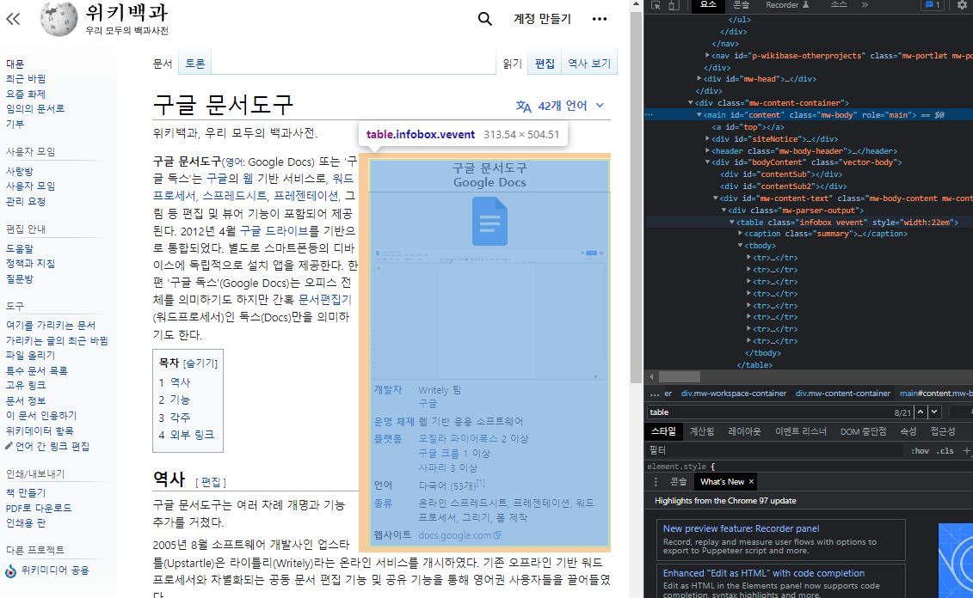Open the docs.google.com website link
Viewport: 973px width, 598px height.
tap(459, 534)
